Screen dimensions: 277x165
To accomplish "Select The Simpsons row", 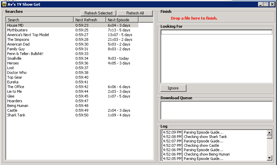I will click(72, 39).
